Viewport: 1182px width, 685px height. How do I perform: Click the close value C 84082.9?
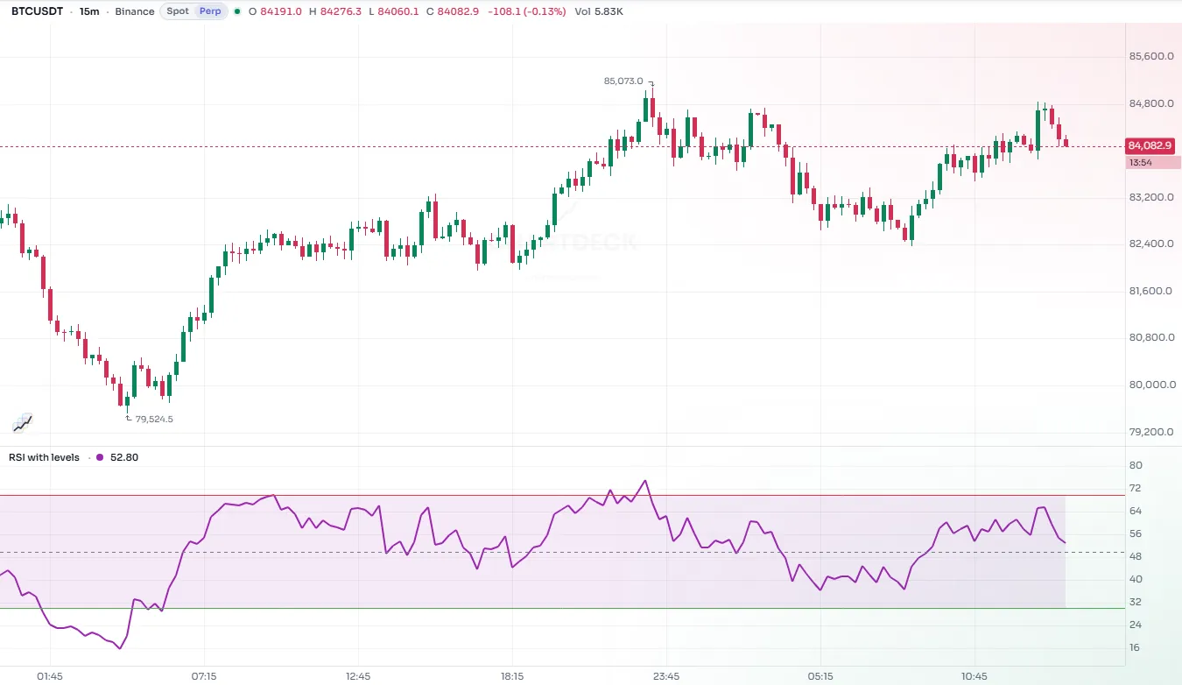[x=453, y=11]
